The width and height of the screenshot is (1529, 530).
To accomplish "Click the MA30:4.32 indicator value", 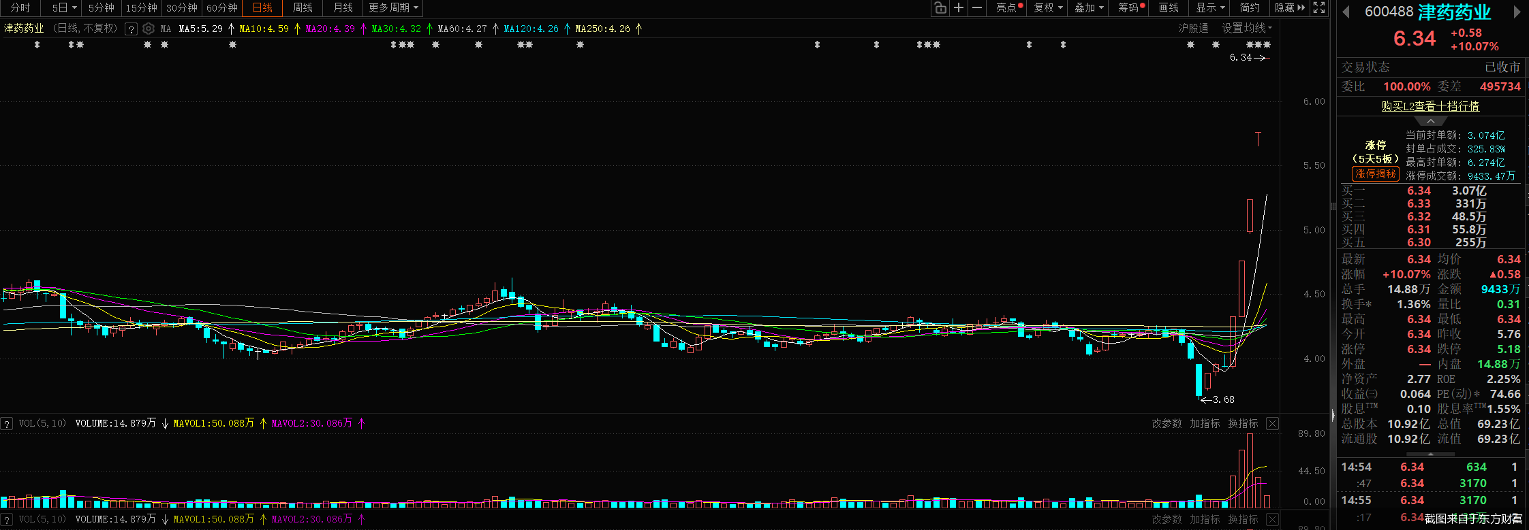I will tap(396, 29).
